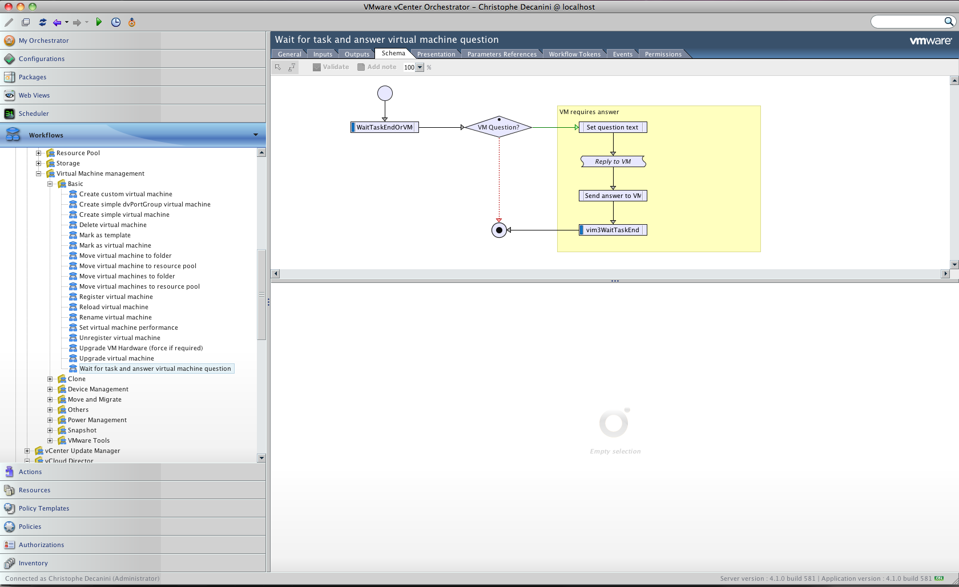Open the Configurations panel
Viewport: 959px width, 587px height.
pos(132,59)
